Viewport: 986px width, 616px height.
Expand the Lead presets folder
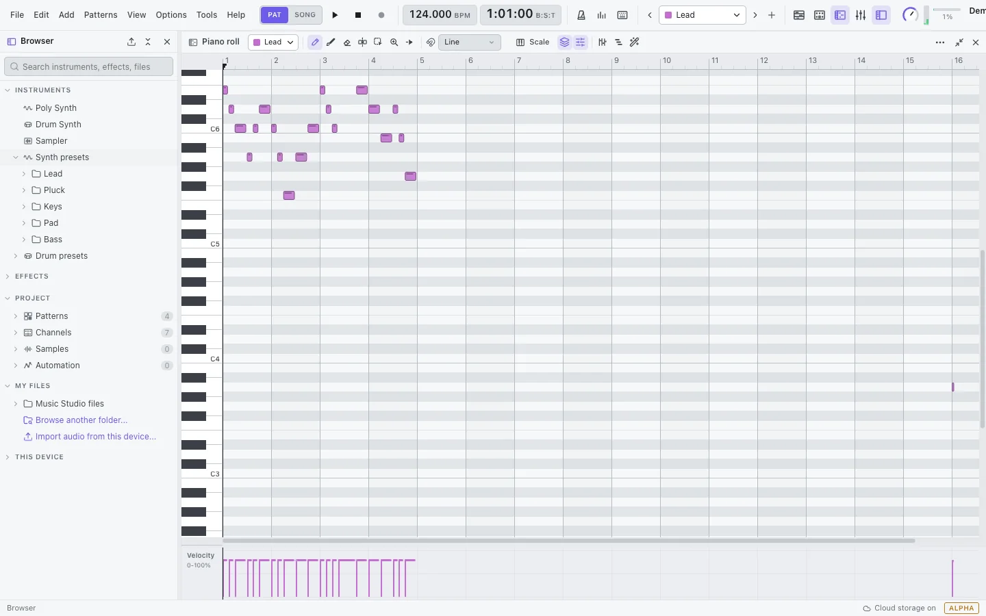[24, 174]
